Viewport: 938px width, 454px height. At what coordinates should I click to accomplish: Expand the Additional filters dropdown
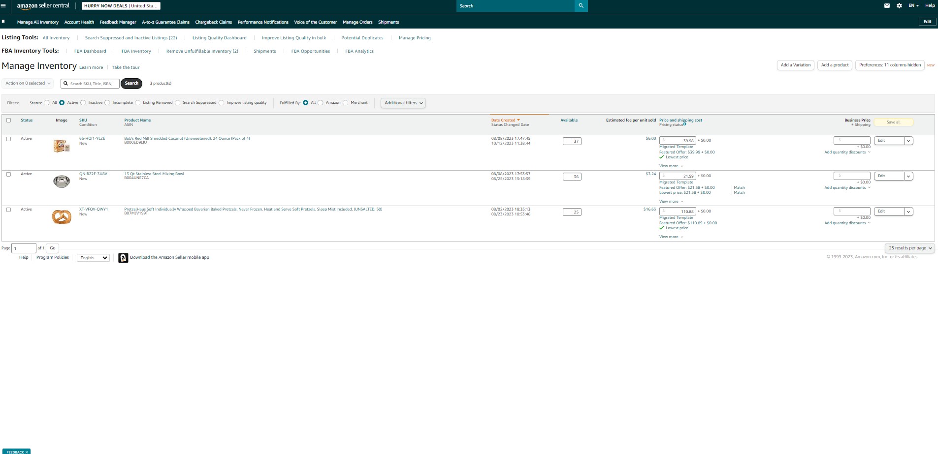click(x=403, y=103)
